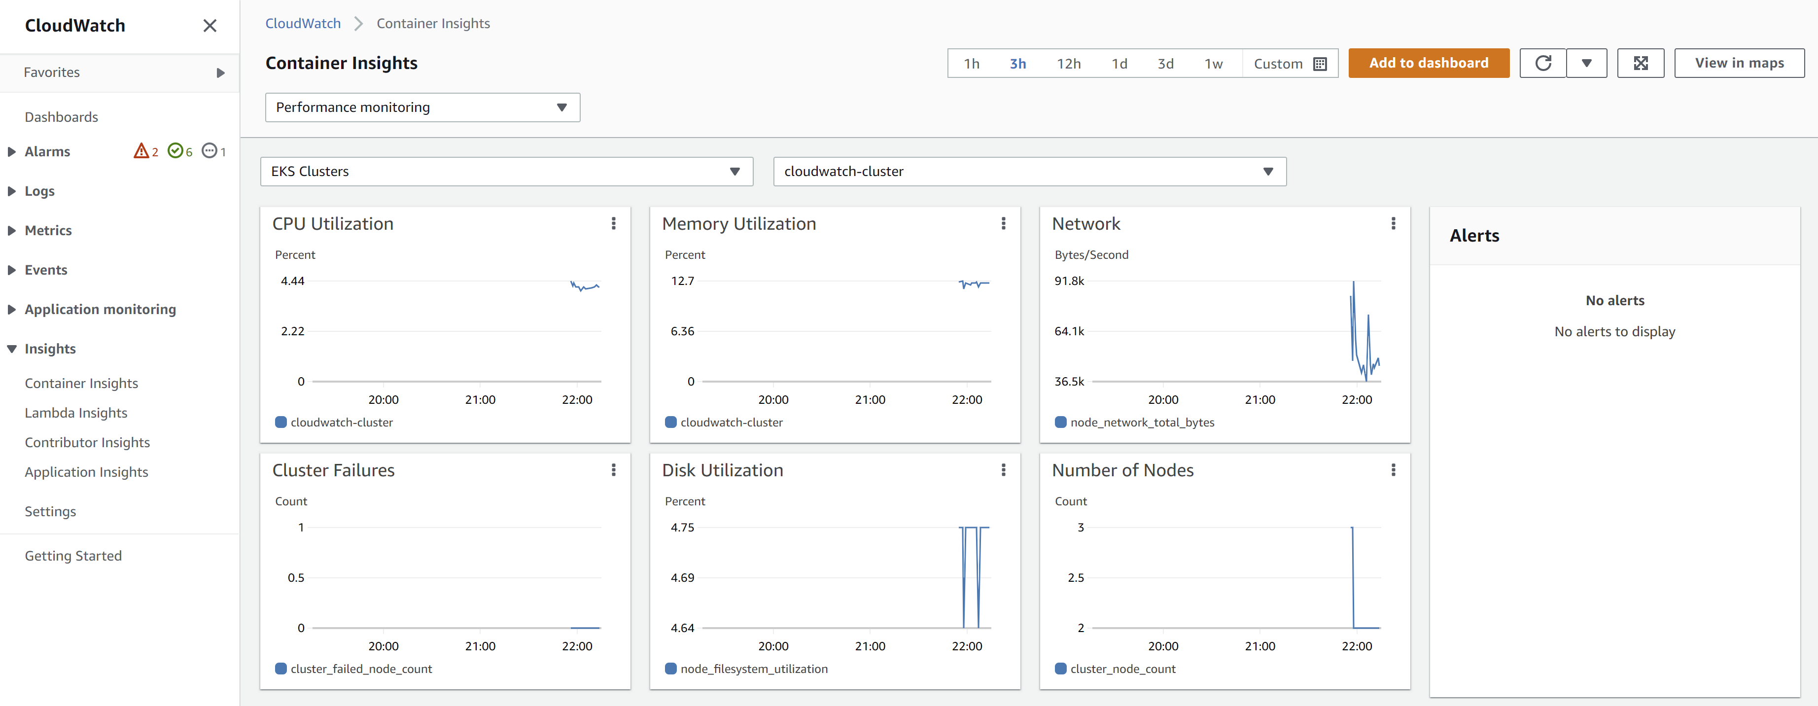Open Memory Utilization widget actions menu

click(1003, 224)
